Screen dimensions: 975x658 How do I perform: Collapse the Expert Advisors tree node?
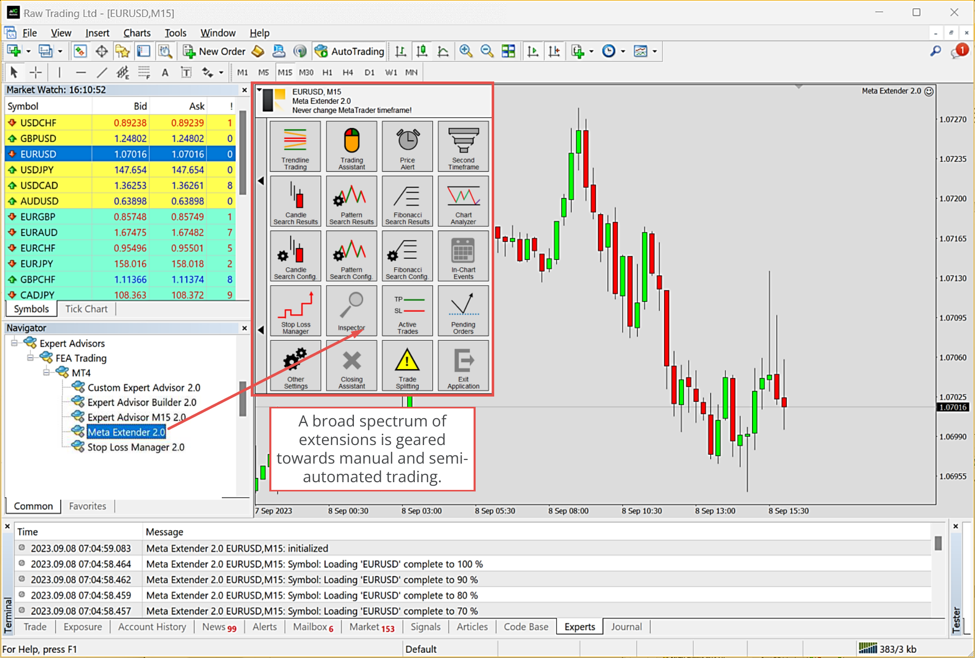(14, 343)
